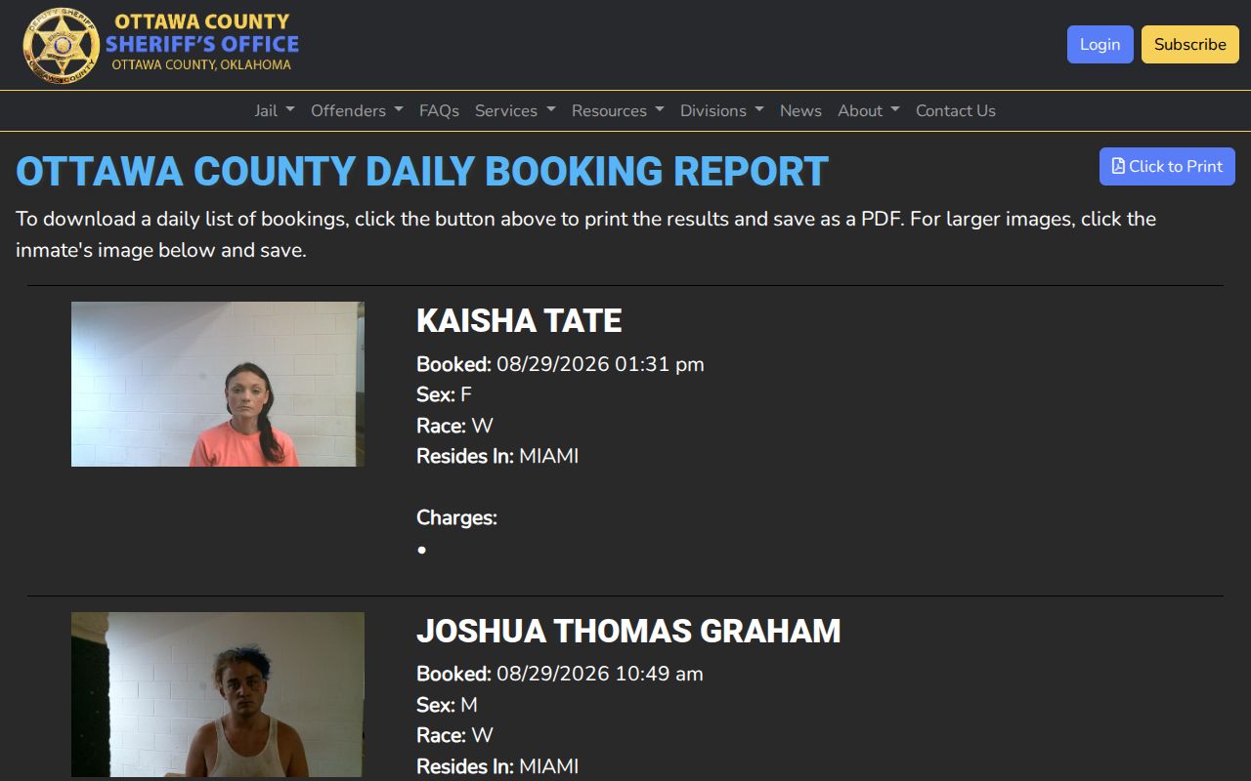This screenshot has height=781, width=1251.
Task: Select the JOSHUA THOMAS GRAHAM heading
Action: (x=628, y=631)
